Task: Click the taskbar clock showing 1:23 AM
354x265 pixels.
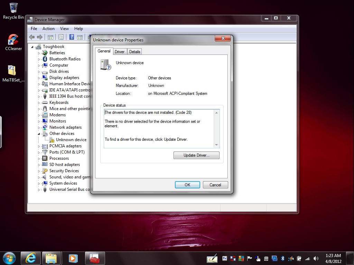Action: click(x=333, y=258)
